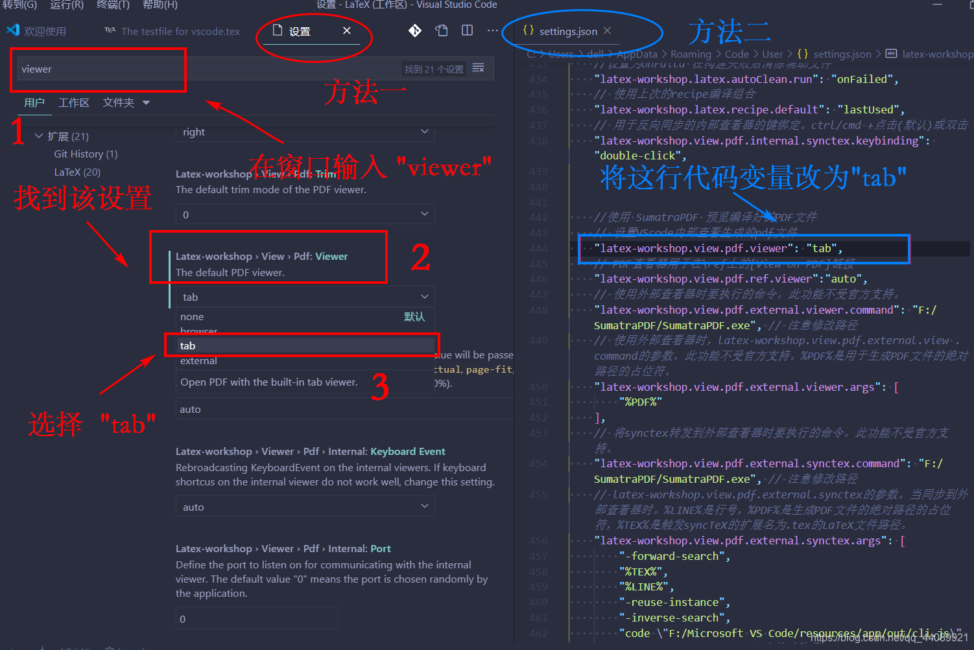Select LaTeX (20) in settings tree

click(77, 172)
